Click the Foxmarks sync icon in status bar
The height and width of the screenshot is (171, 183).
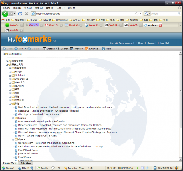point(147,168)
